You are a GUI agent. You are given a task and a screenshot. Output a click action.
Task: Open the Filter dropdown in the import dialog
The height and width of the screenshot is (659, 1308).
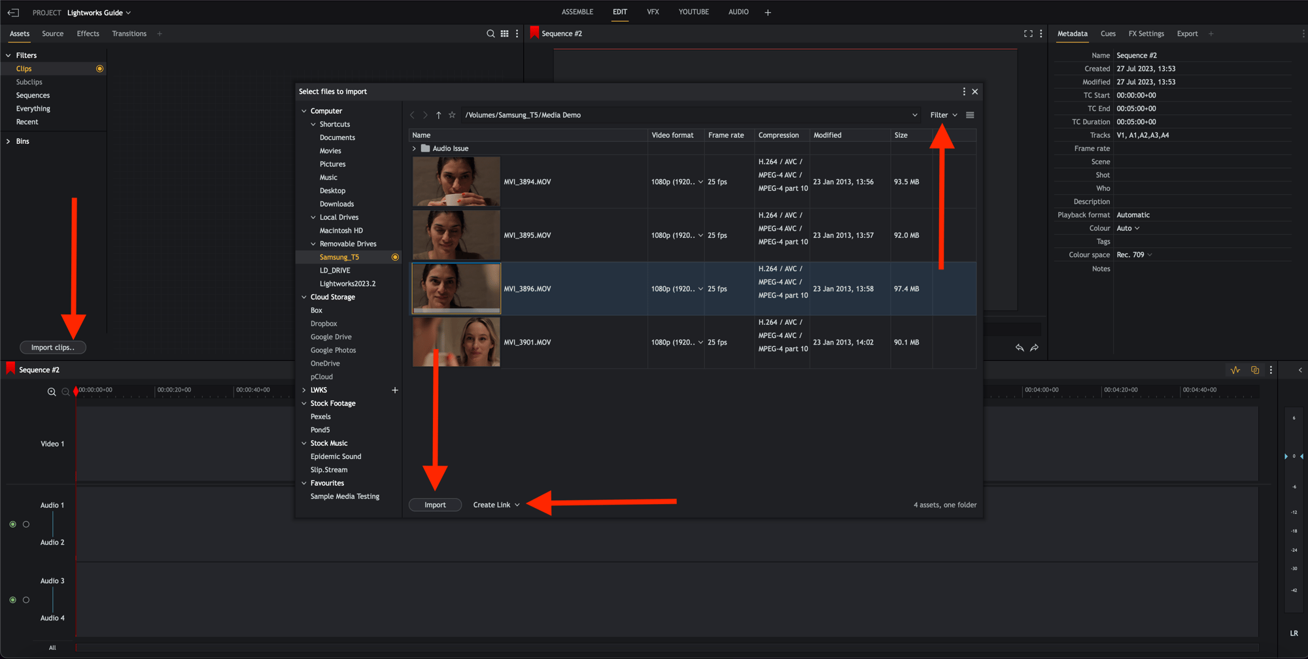click(x=942, y=114)
